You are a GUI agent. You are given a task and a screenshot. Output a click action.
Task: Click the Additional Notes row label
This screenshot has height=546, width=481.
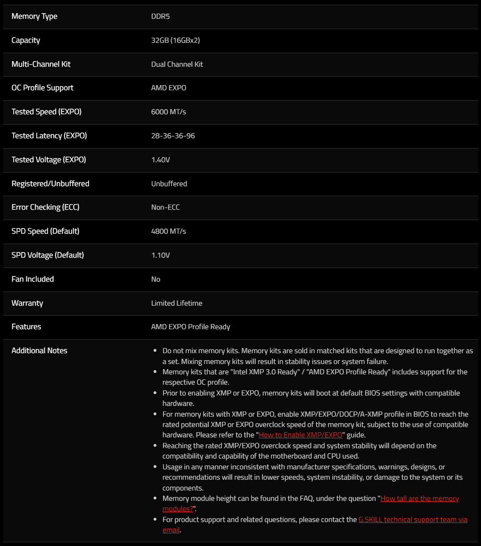(40, 351)
